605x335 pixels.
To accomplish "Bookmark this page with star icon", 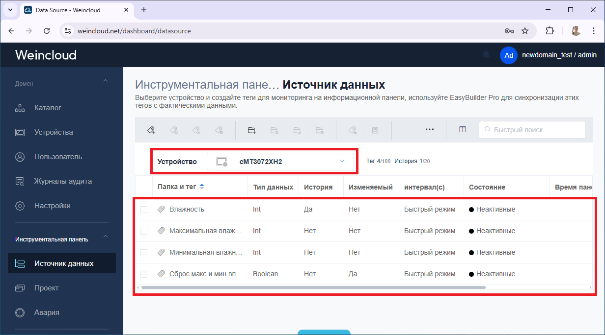I will click(x=525, y=31).
